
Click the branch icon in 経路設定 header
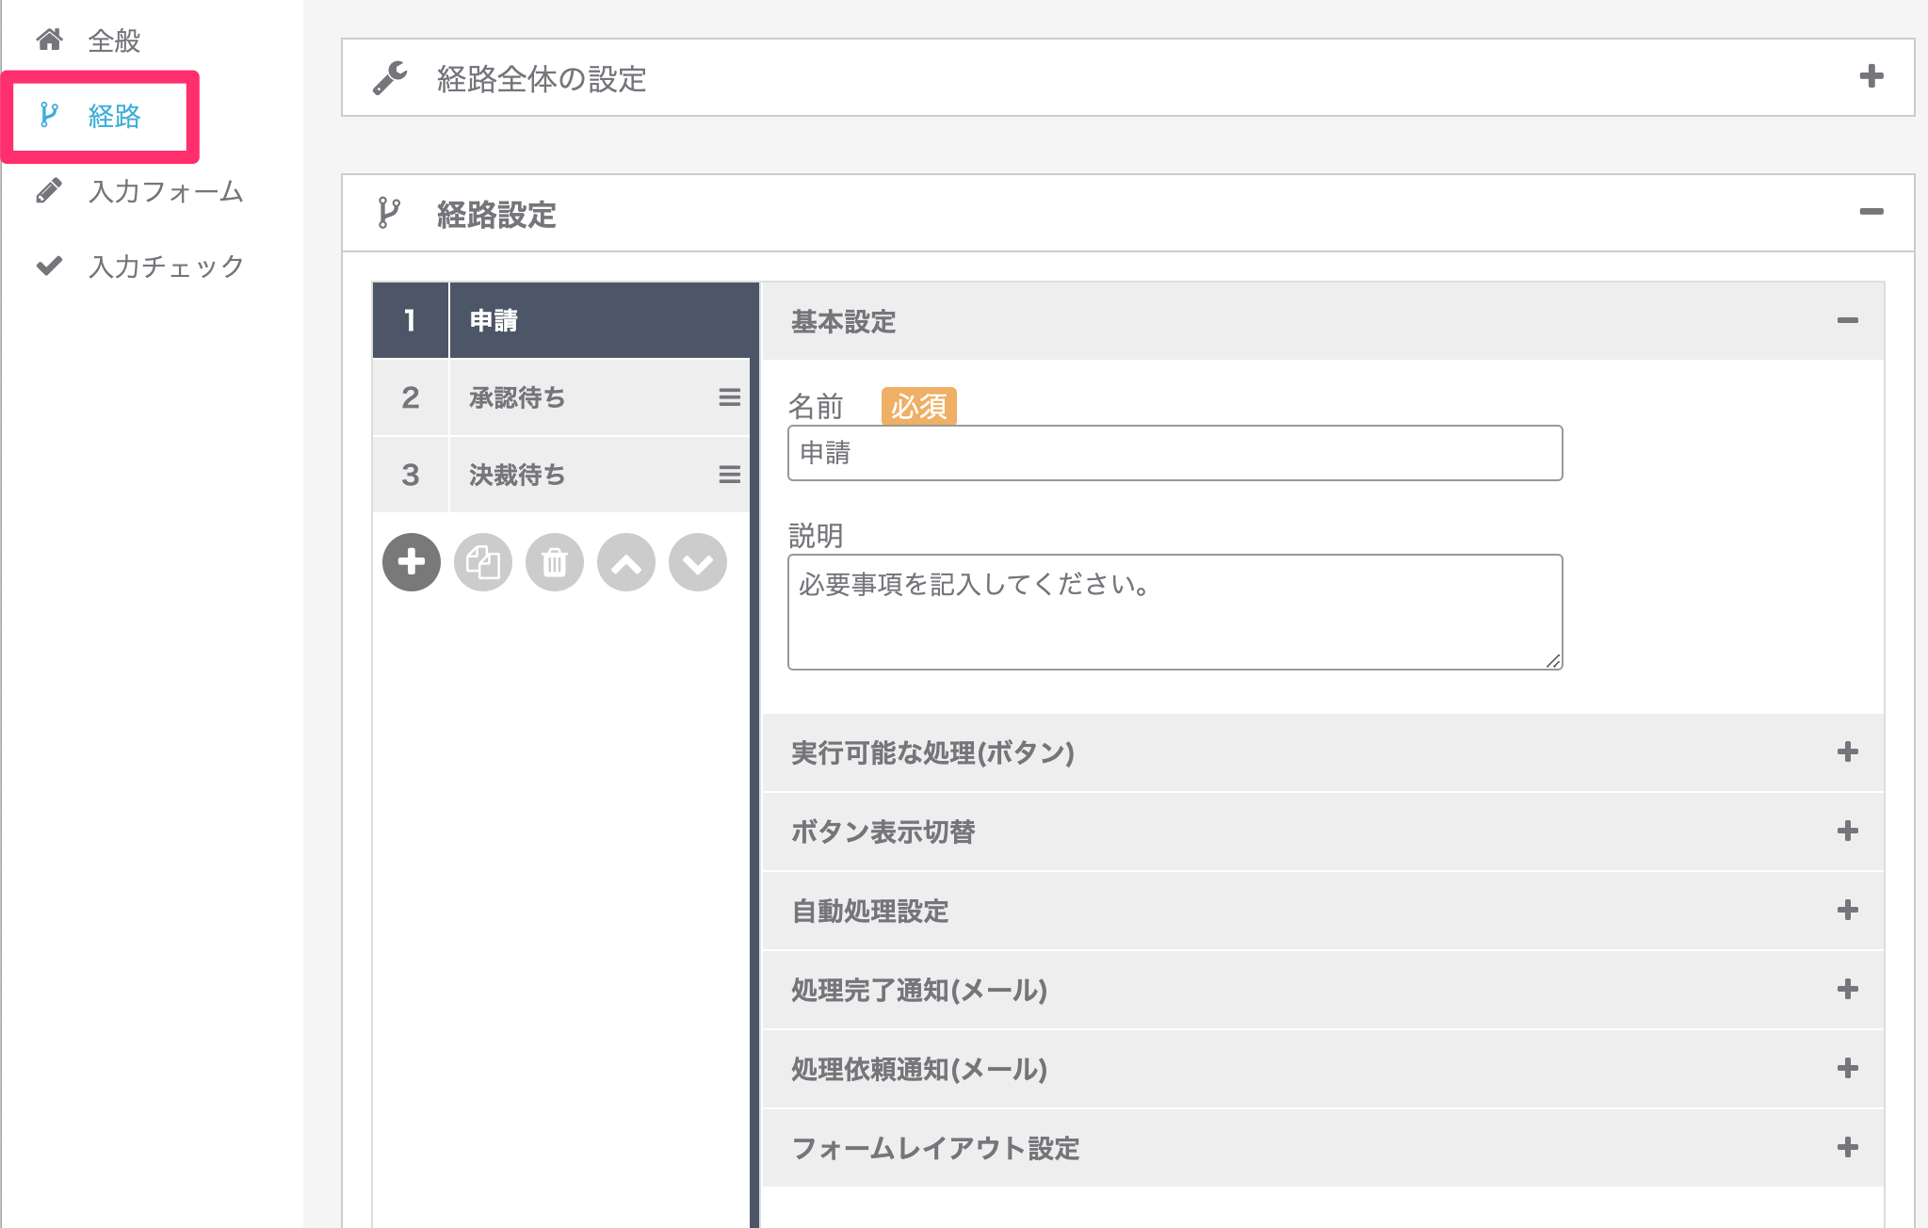[x=389, y=214]
